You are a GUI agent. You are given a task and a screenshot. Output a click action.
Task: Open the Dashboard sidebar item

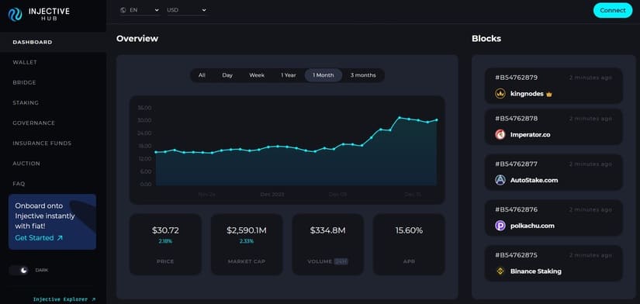pos(53,42)
